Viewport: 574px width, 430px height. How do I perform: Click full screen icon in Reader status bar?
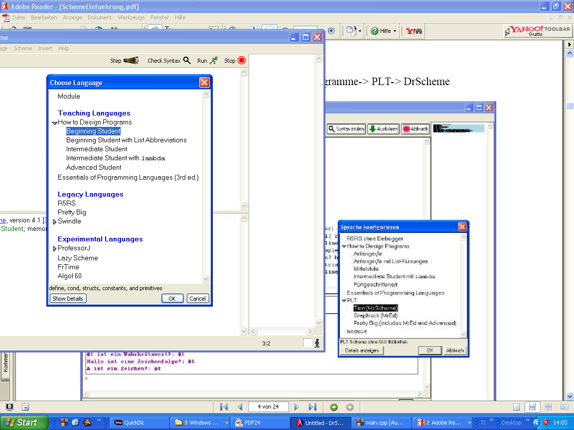point(9,407)
